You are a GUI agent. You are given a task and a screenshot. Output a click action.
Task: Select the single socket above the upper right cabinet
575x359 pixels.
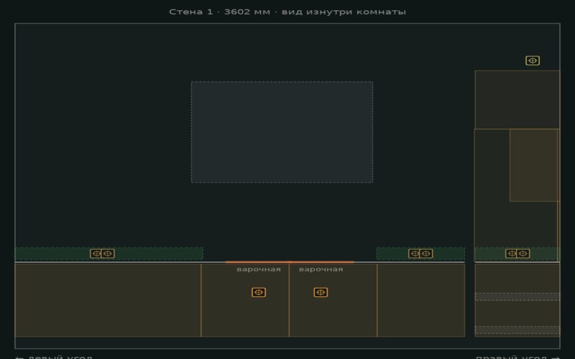pos(532,61)
